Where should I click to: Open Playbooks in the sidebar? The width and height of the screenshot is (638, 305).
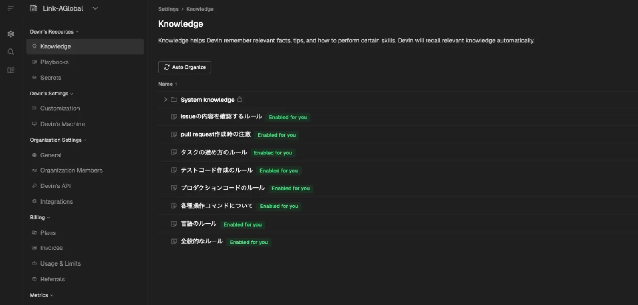[x=54, y=62]
